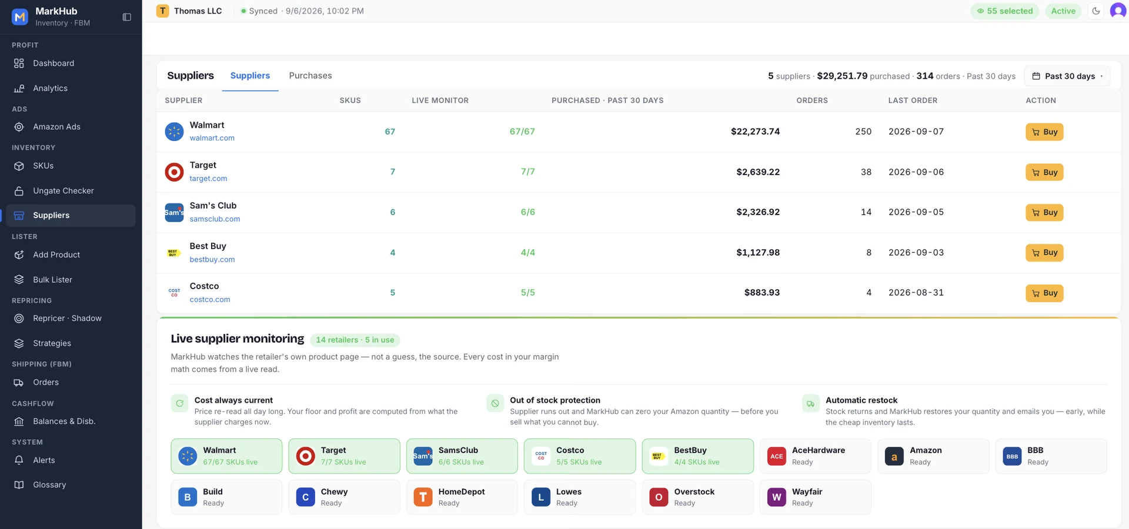Click the Walmart SKU count 67

click(x=390, y=132)
